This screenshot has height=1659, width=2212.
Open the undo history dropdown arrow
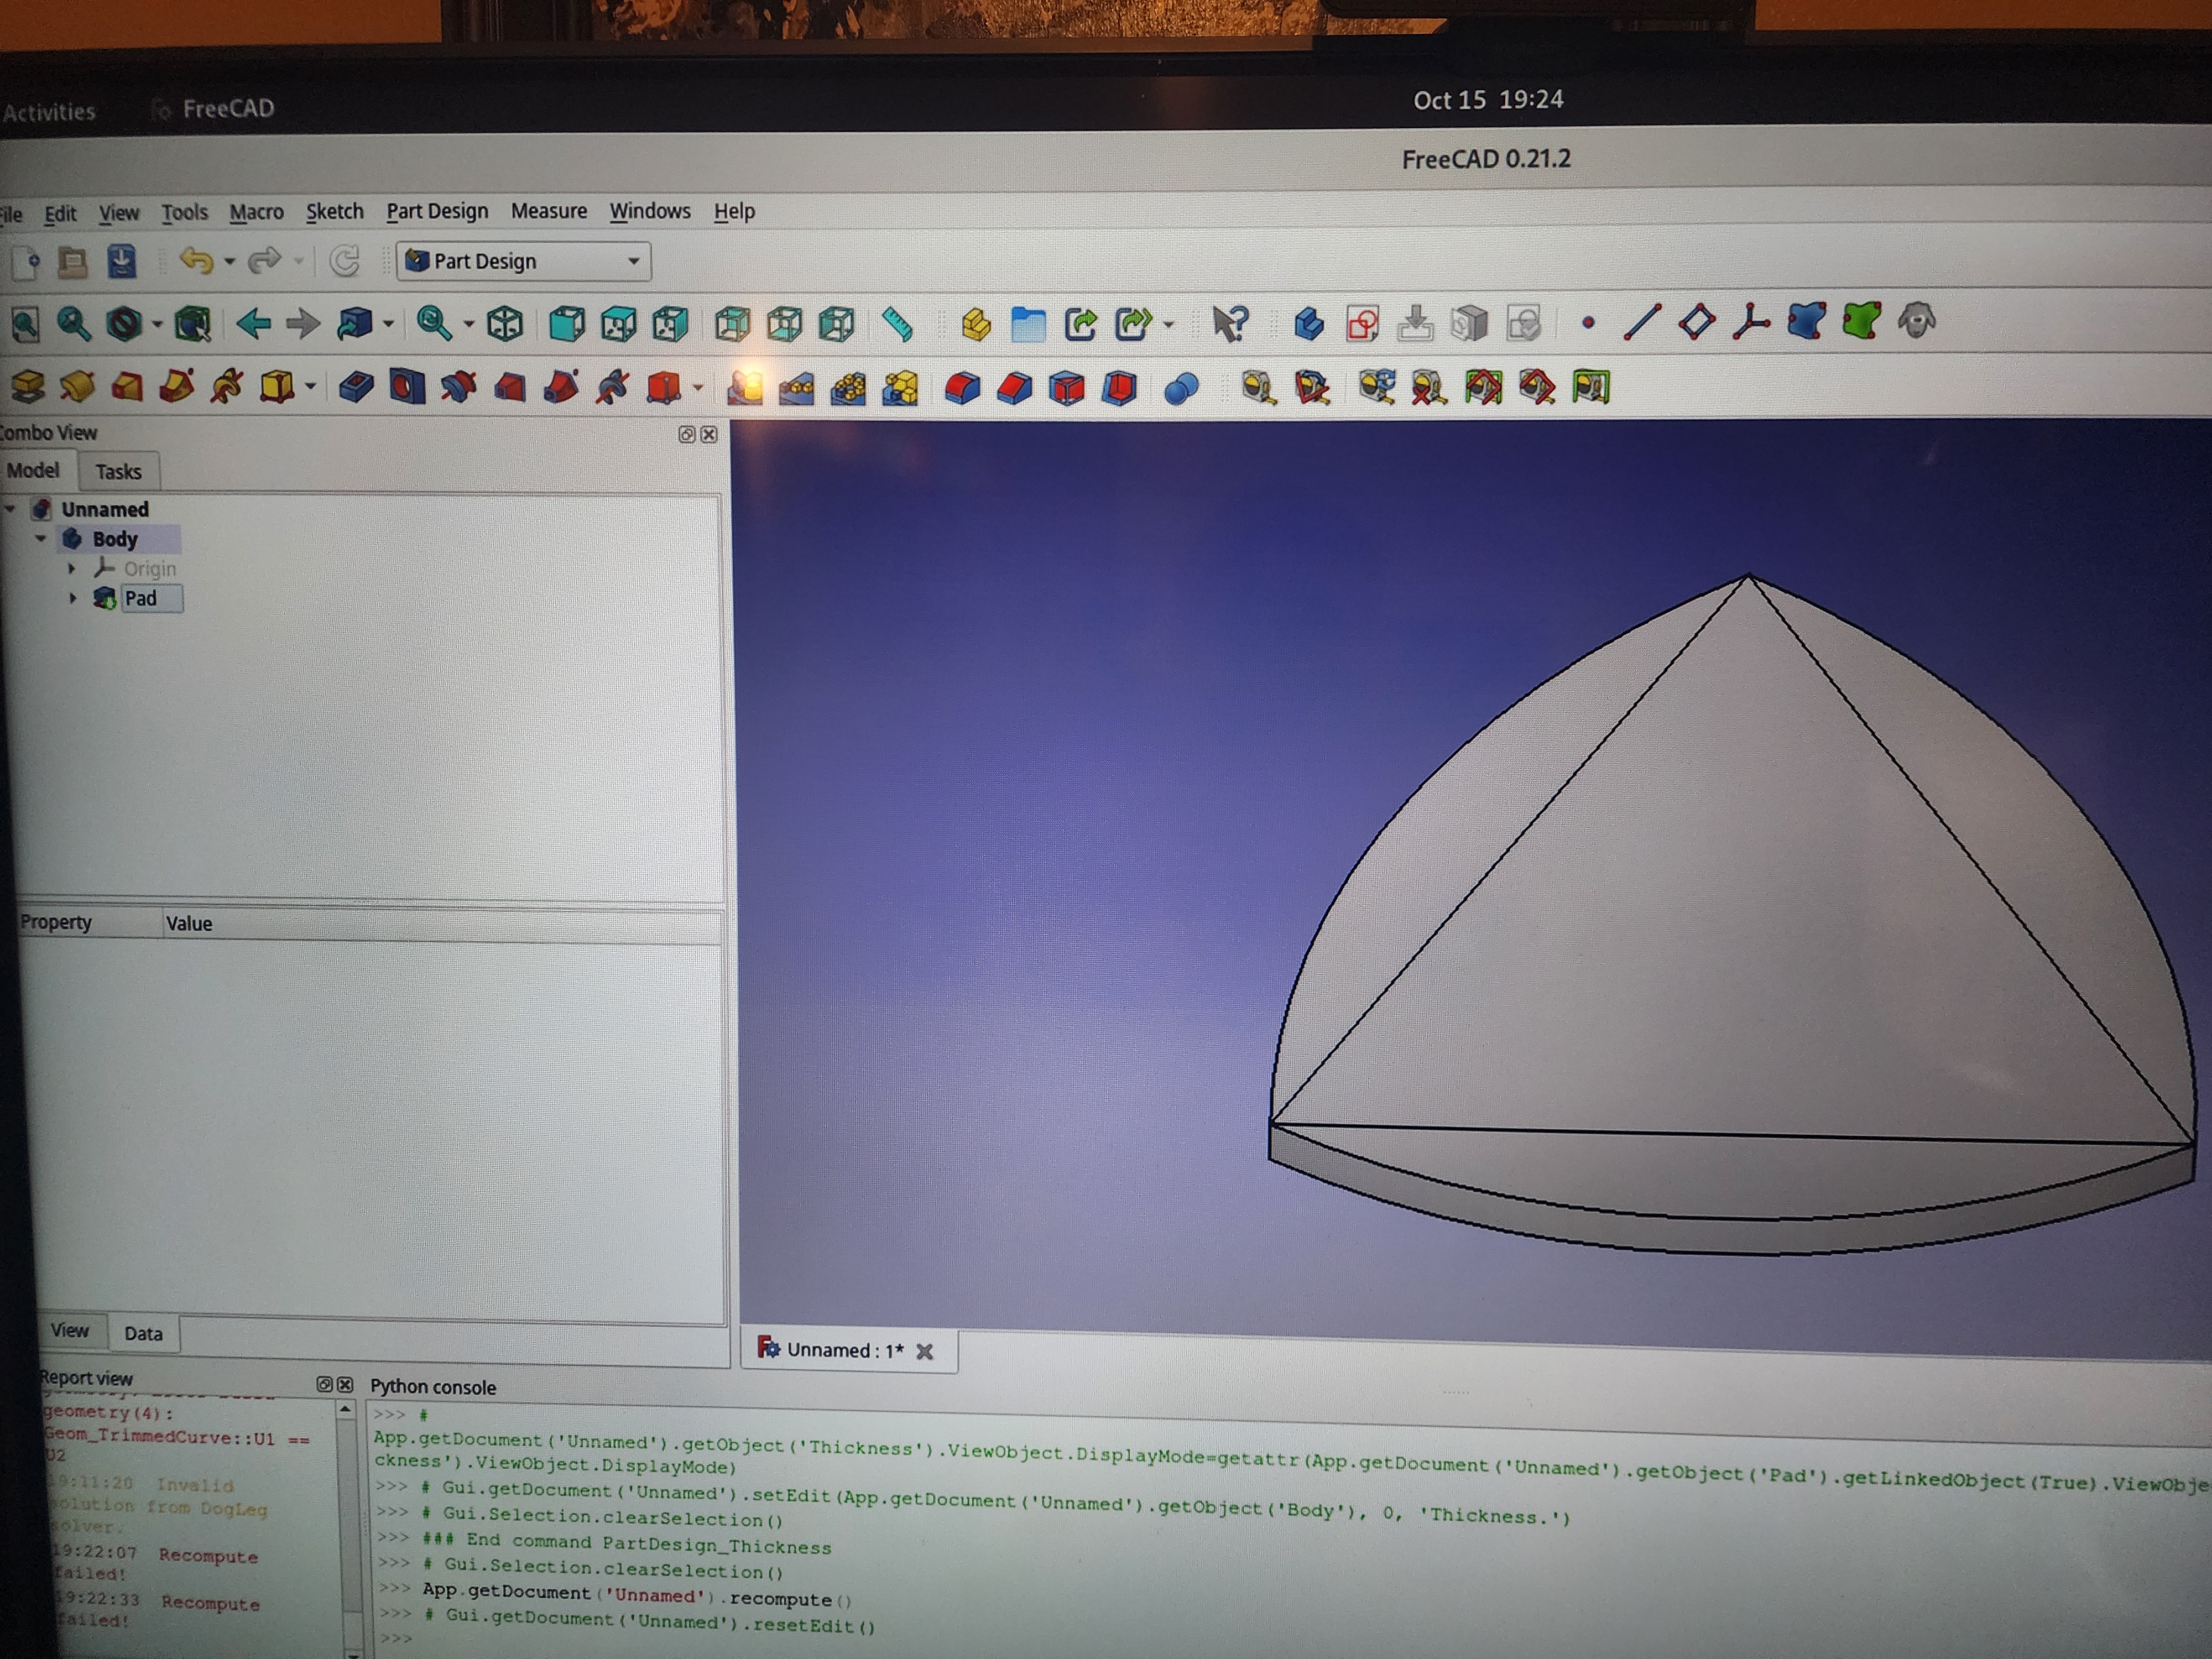[x=229, y=262]
